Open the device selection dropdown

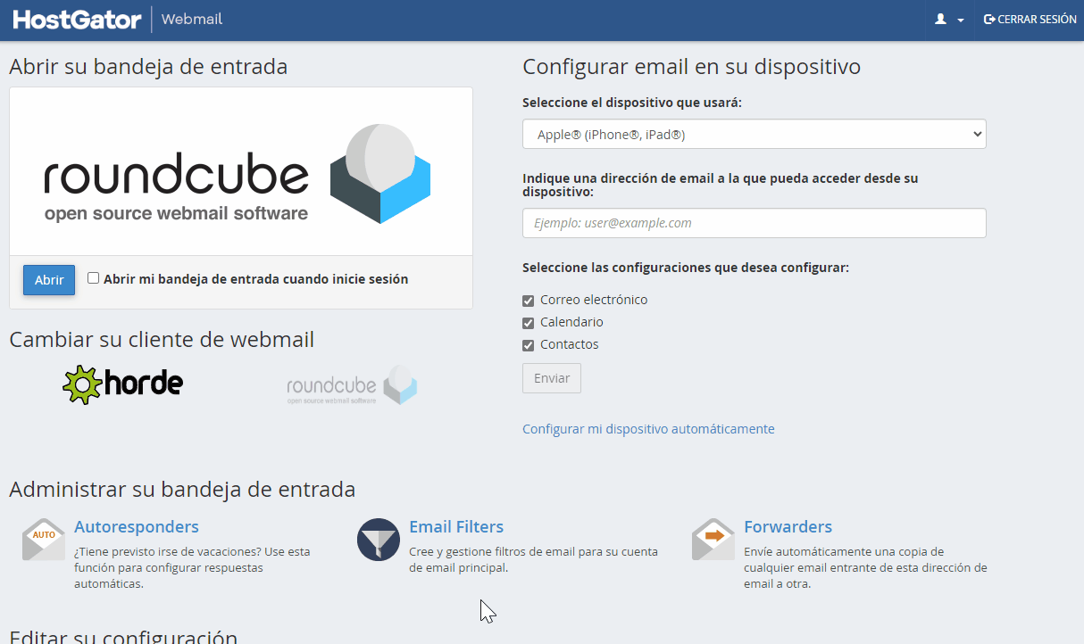755,134
